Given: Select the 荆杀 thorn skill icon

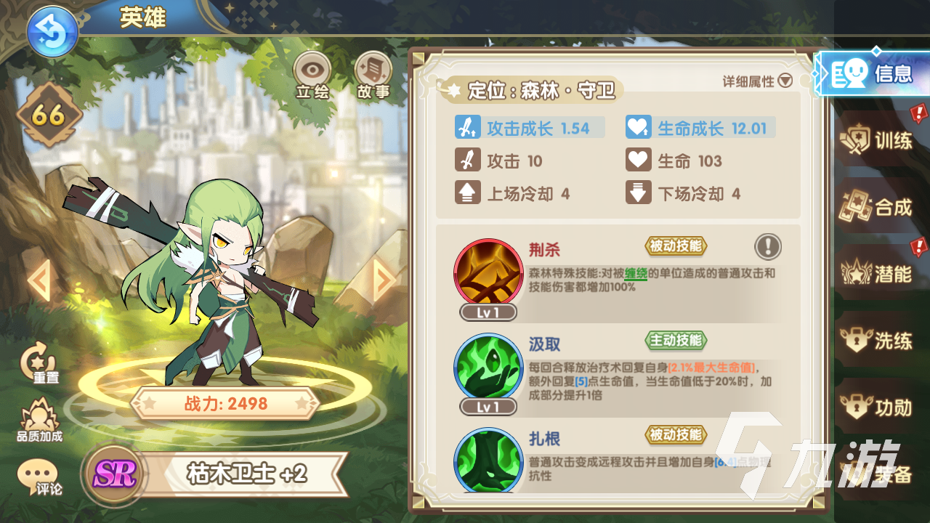Looking at the screenshot, I should (488, 273).
